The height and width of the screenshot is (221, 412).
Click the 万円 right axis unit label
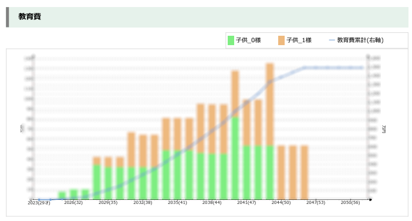384,129
